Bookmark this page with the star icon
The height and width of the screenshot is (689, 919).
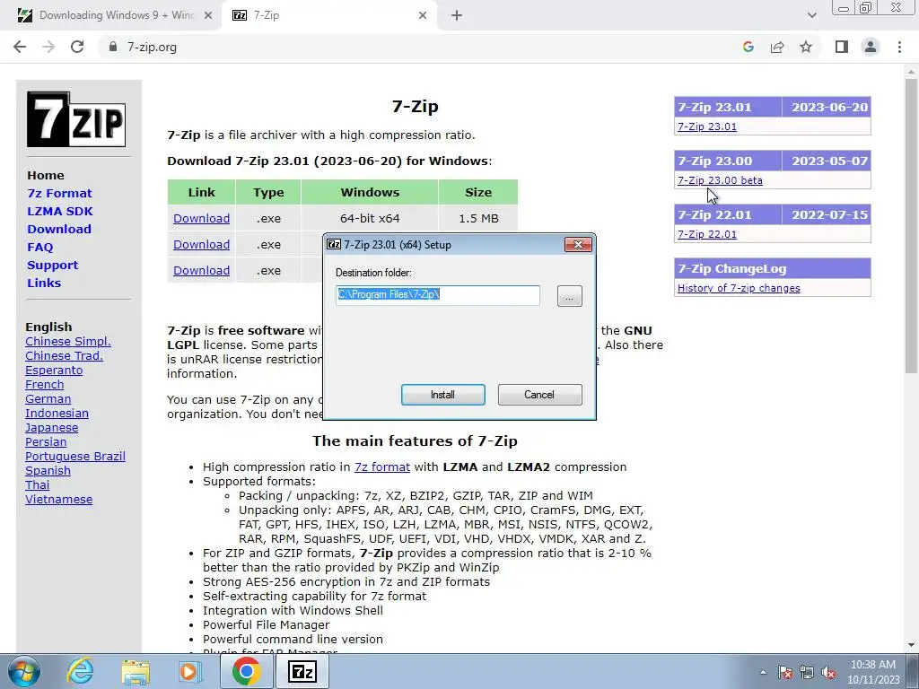tap(806, 47)
